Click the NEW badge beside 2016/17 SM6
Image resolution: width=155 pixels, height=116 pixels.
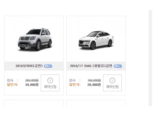(x=118, y=66)
